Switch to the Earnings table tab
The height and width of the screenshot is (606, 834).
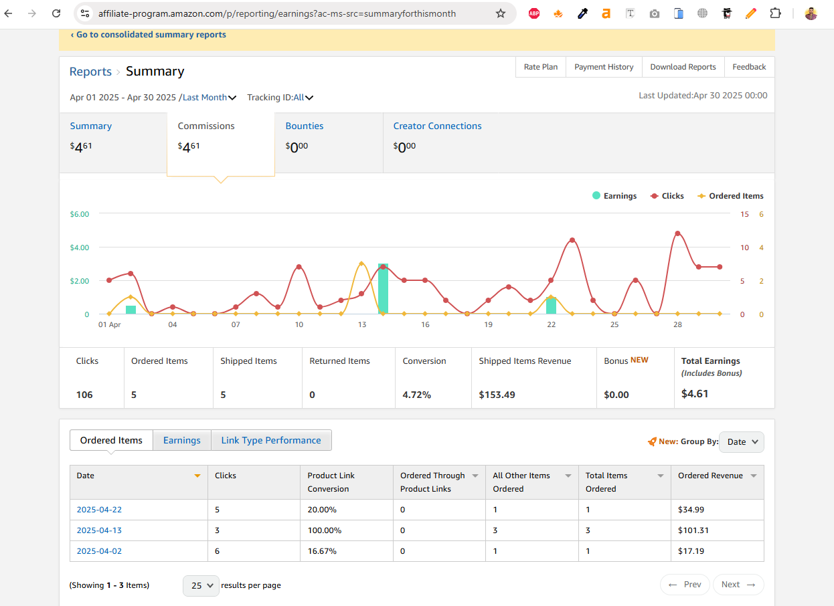pyautogui.click(x=182, y=440)
